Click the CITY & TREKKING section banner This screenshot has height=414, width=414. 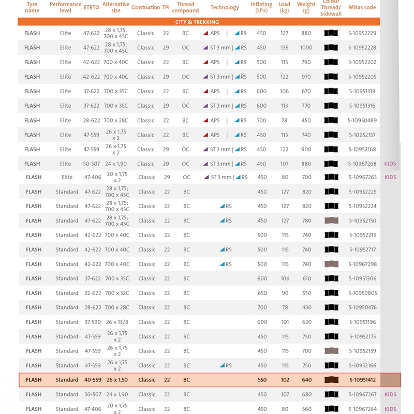click(199, 22)
